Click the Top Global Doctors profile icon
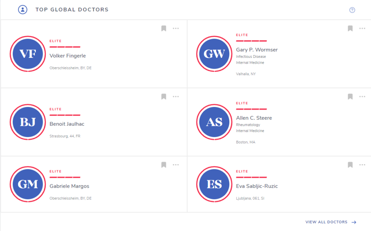Screen dimensions: 371x231 click(x=23, y=10)
